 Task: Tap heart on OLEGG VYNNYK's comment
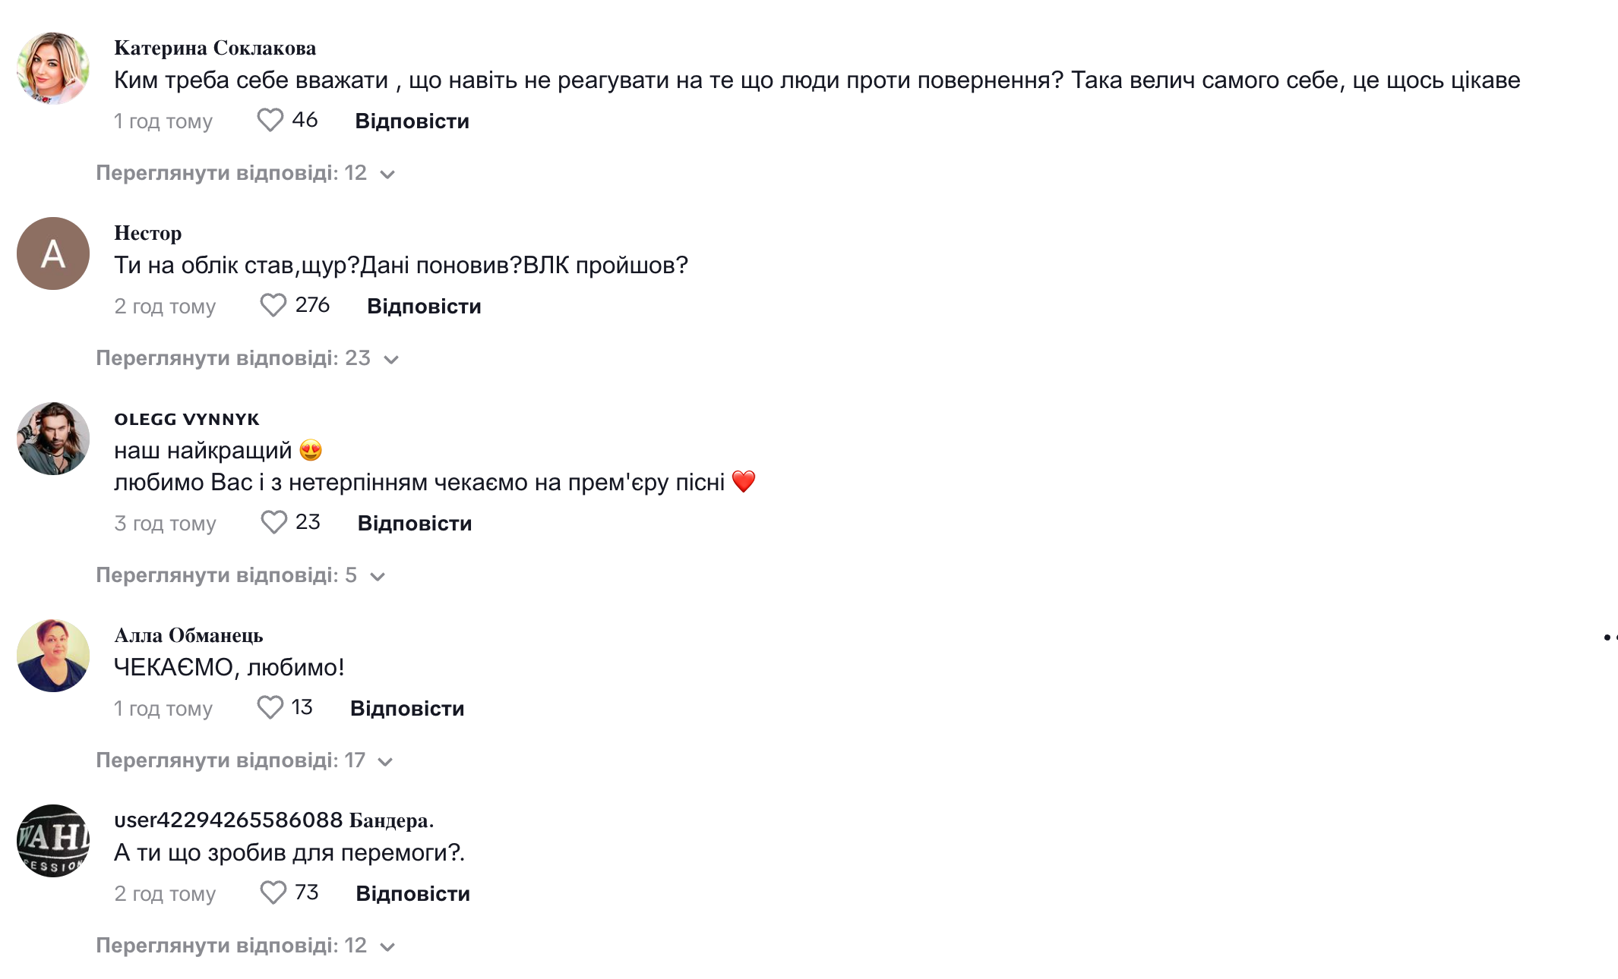tap(273, 522)
